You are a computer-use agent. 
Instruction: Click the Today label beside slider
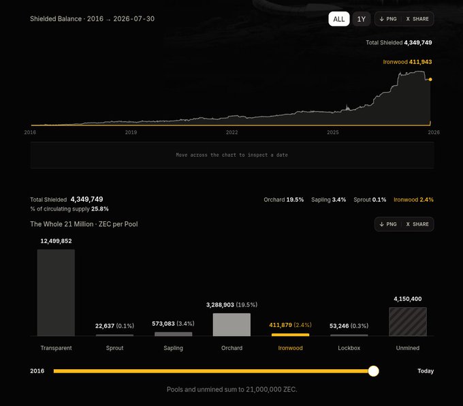[426, 371]
